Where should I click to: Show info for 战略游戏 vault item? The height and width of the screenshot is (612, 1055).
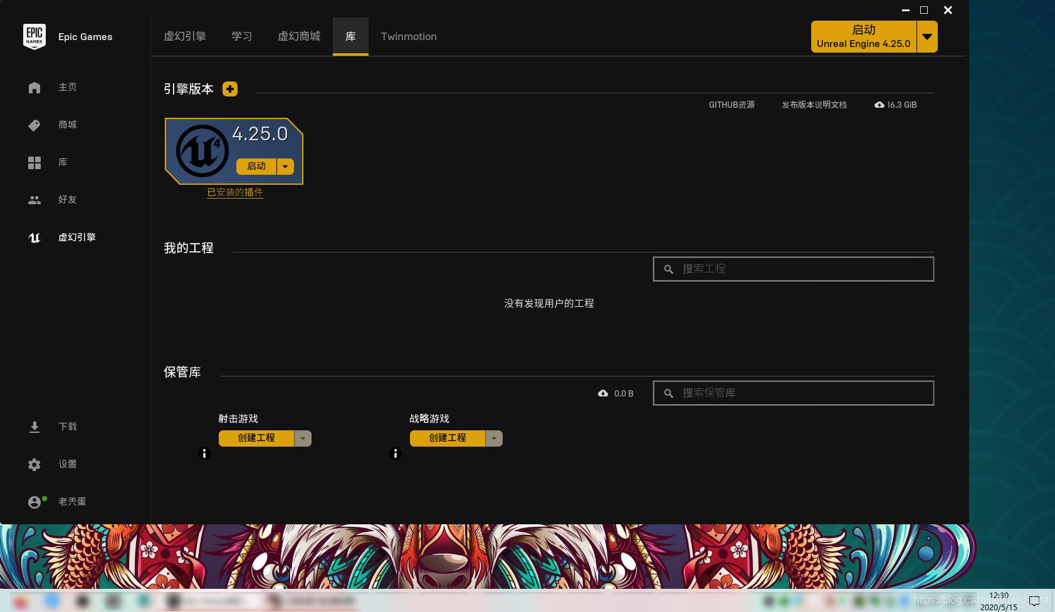[x=395, y=454]
